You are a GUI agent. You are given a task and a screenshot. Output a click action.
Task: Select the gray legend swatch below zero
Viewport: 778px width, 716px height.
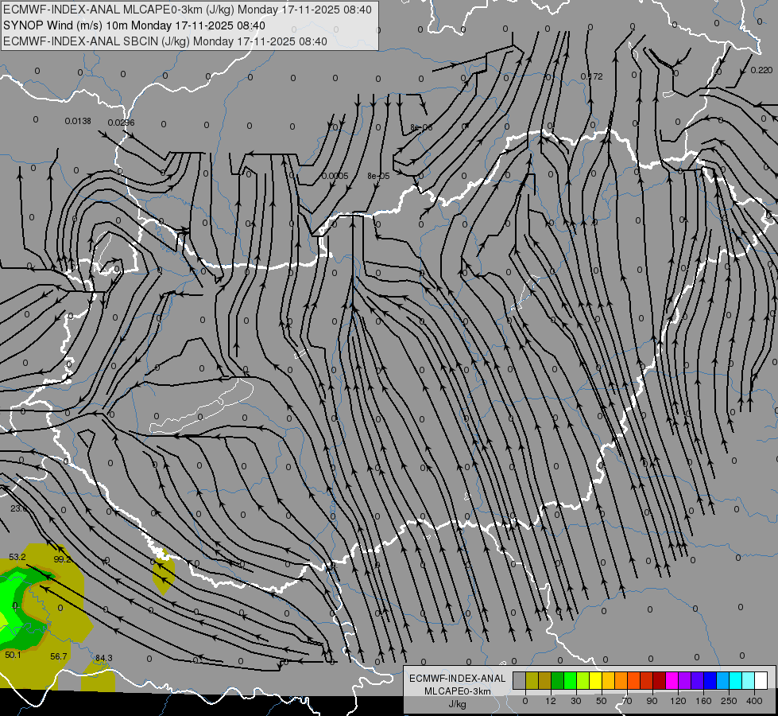click(x=520, y=680)
